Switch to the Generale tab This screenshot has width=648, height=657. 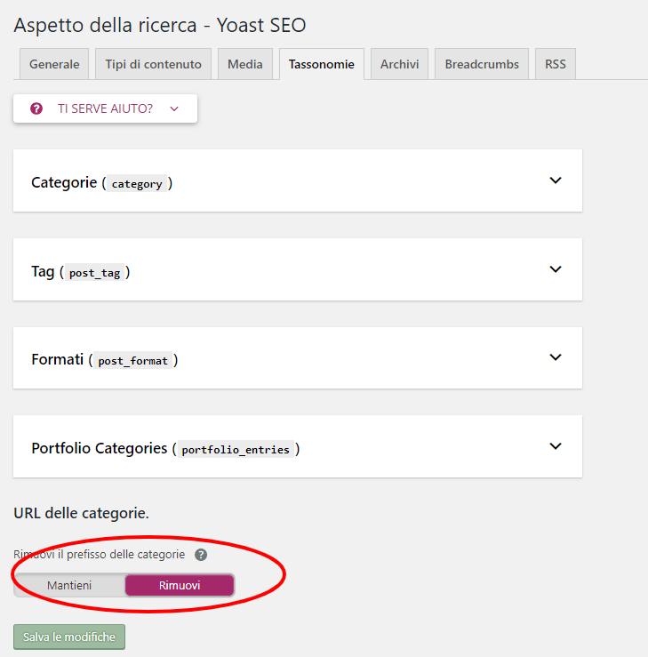coord(54,64)
